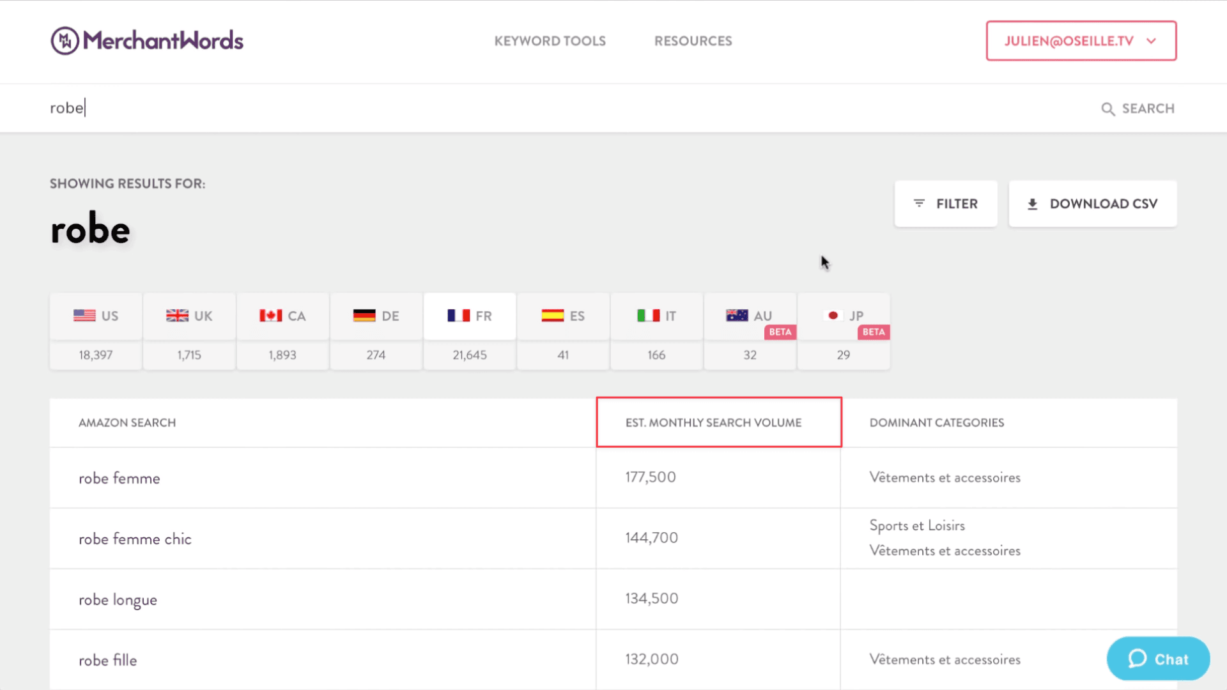1227x690 pixels.
Task: Select the UK marketplace tab
Action: [189, 315]
